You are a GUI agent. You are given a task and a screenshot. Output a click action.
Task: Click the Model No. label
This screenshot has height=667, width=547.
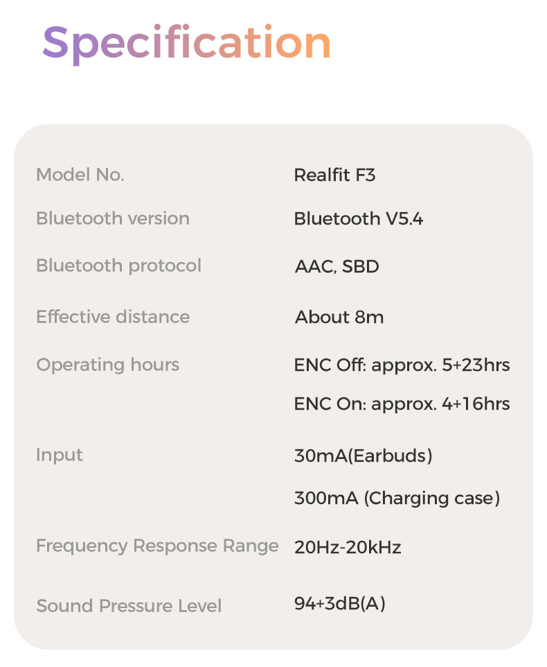[80, 175]
